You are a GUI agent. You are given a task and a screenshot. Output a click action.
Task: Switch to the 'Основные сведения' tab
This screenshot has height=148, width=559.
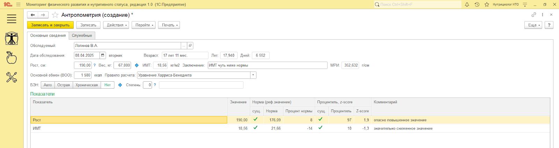click(x=48, y=35)
